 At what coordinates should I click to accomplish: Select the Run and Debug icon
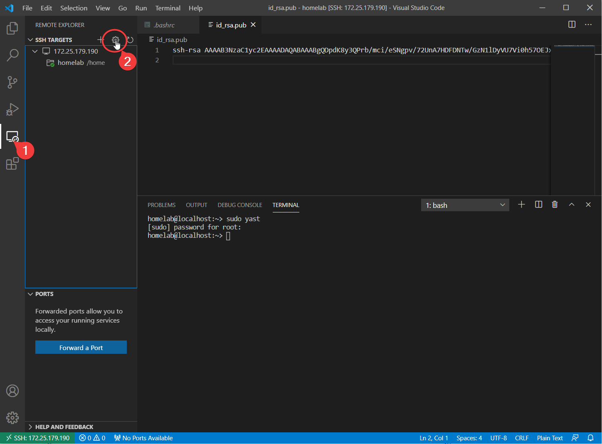coord(12,109)
